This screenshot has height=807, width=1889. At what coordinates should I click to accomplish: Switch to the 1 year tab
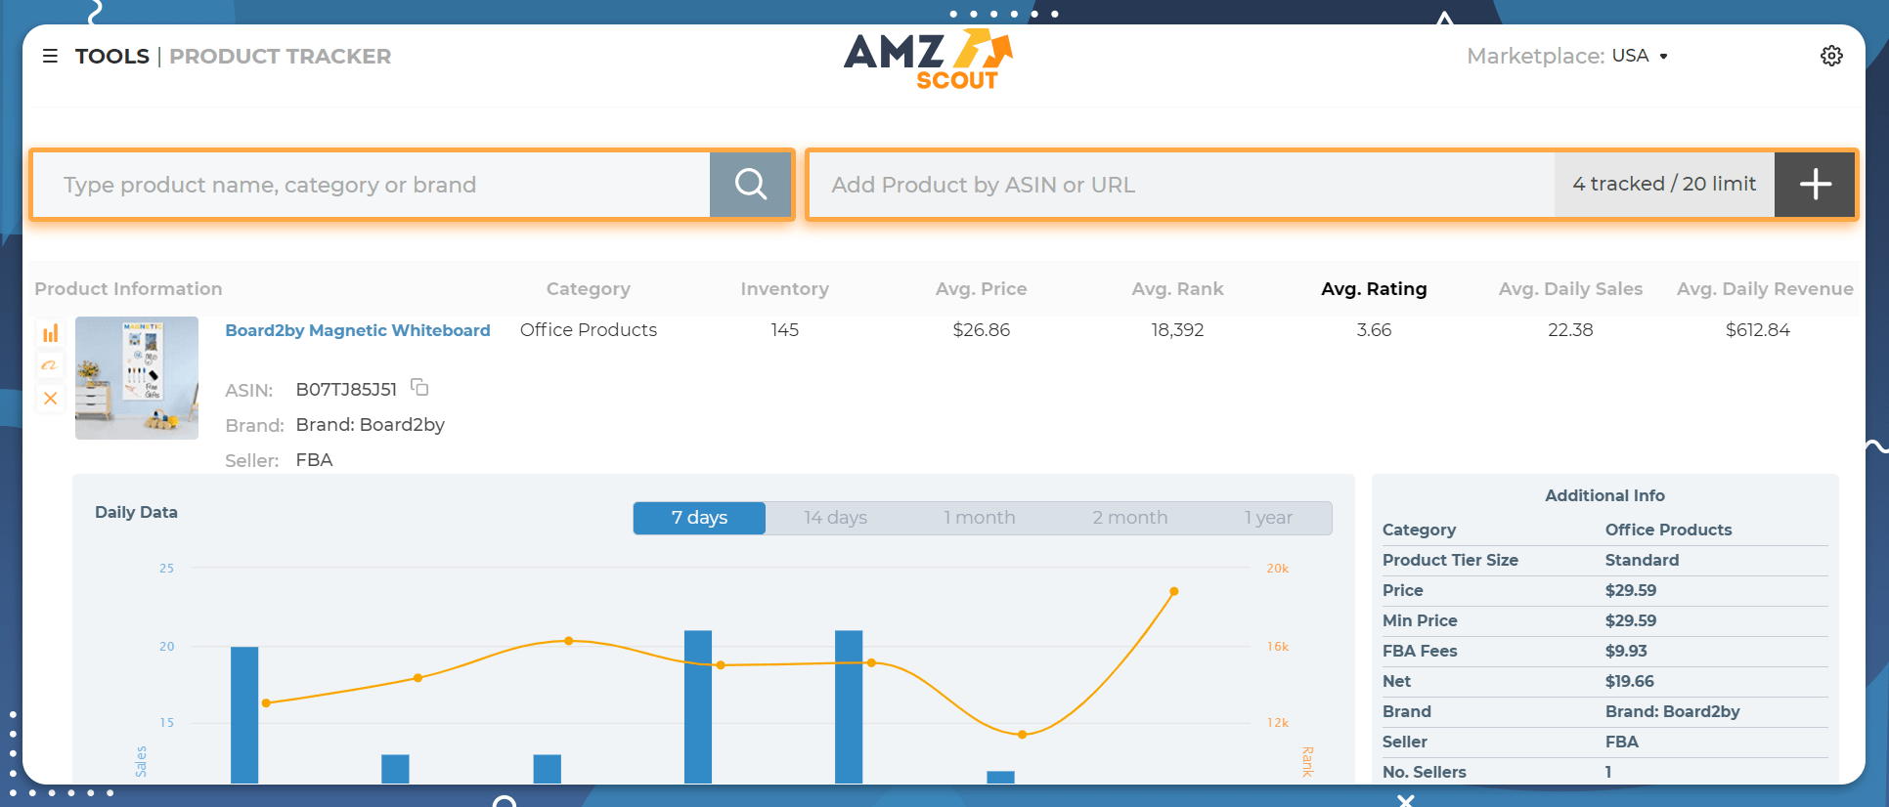pyautogui.click(x=1268, y=518)
